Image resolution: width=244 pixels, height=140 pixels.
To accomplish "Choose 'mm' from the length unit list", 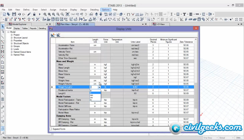I will 91,95.
